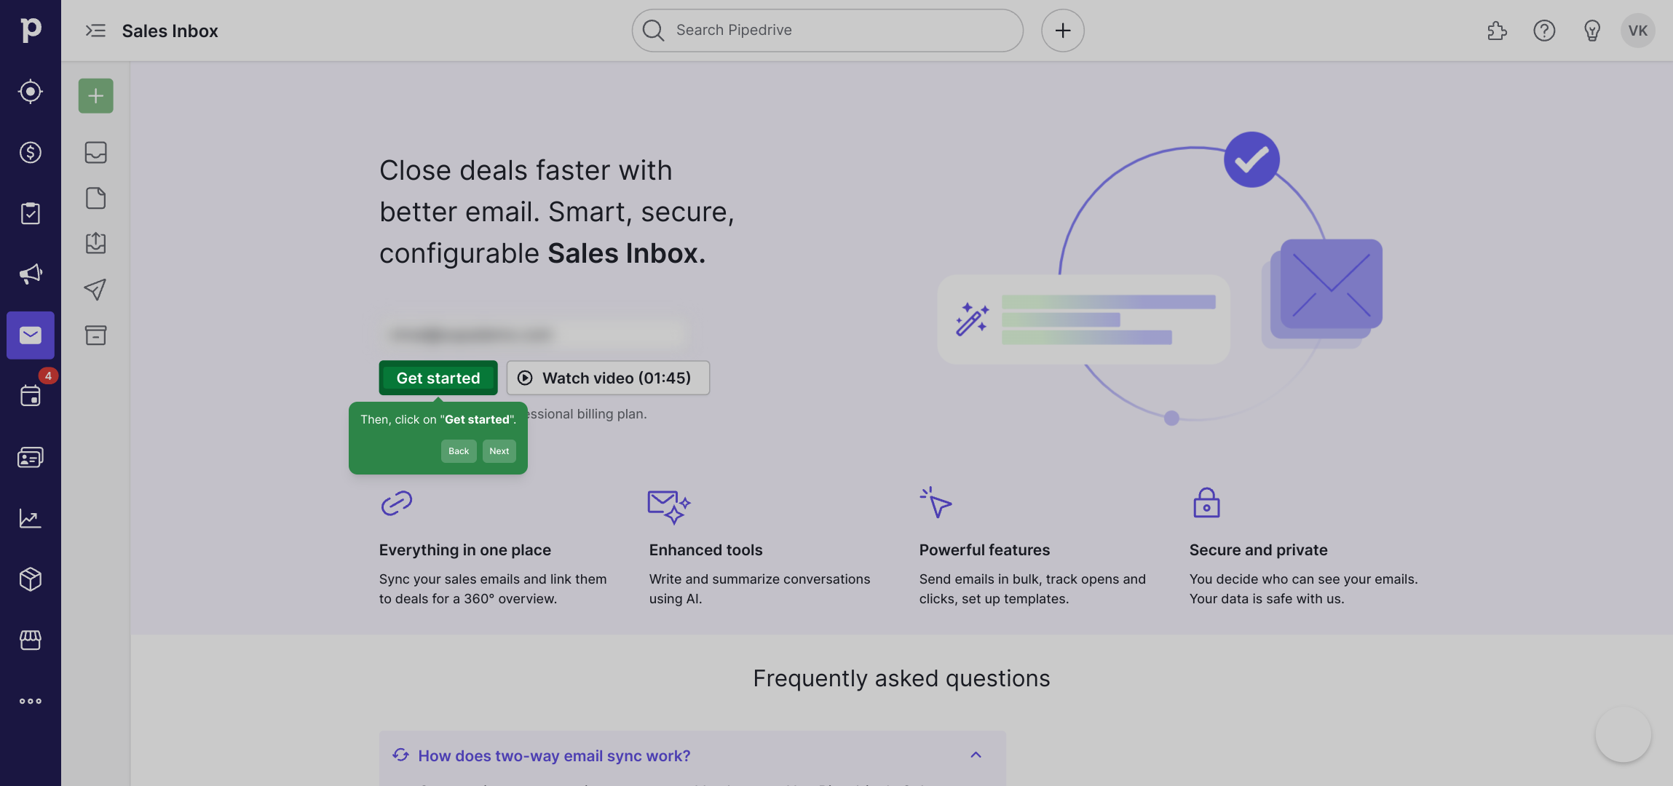
Task: Click the 'Secure and private' heading
Action: click(1259, 550)
